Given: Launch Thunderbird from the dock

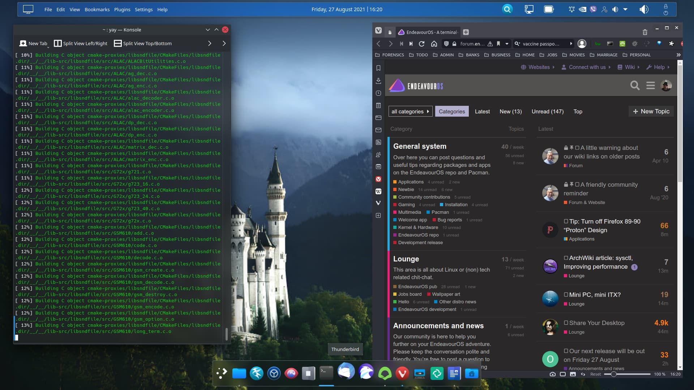Looking at the screenshot, I should pos(346,371).
